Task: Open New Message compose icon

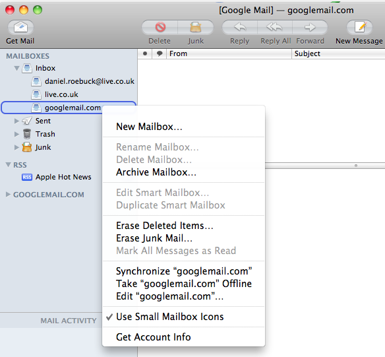Action: click(x=360, y=27)
